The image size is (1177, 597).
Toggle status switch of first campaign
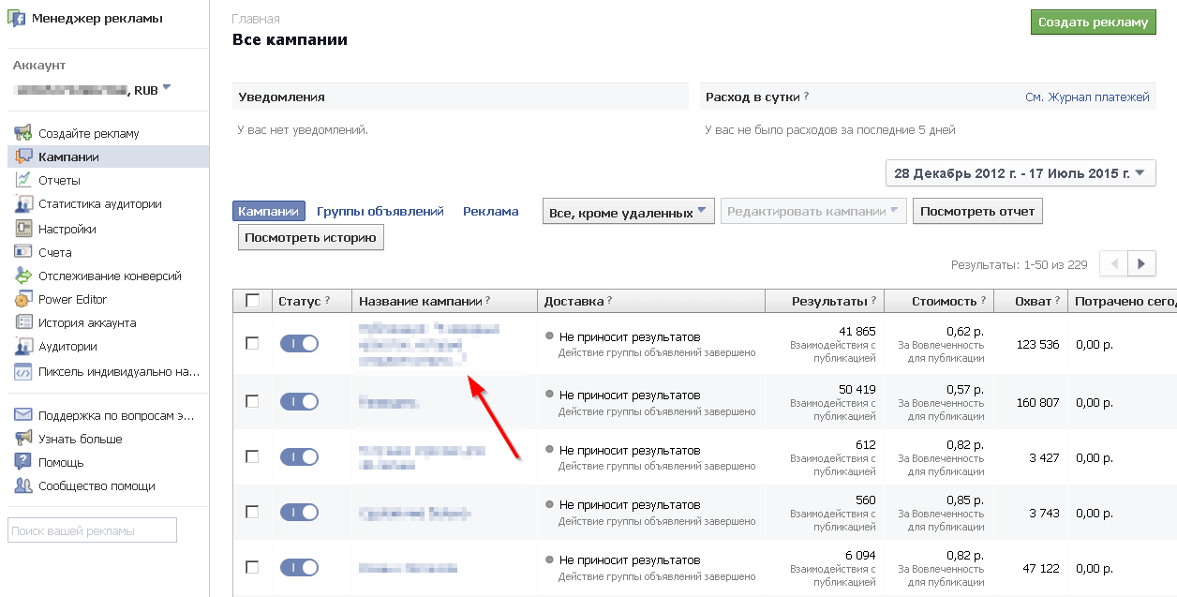299,344
